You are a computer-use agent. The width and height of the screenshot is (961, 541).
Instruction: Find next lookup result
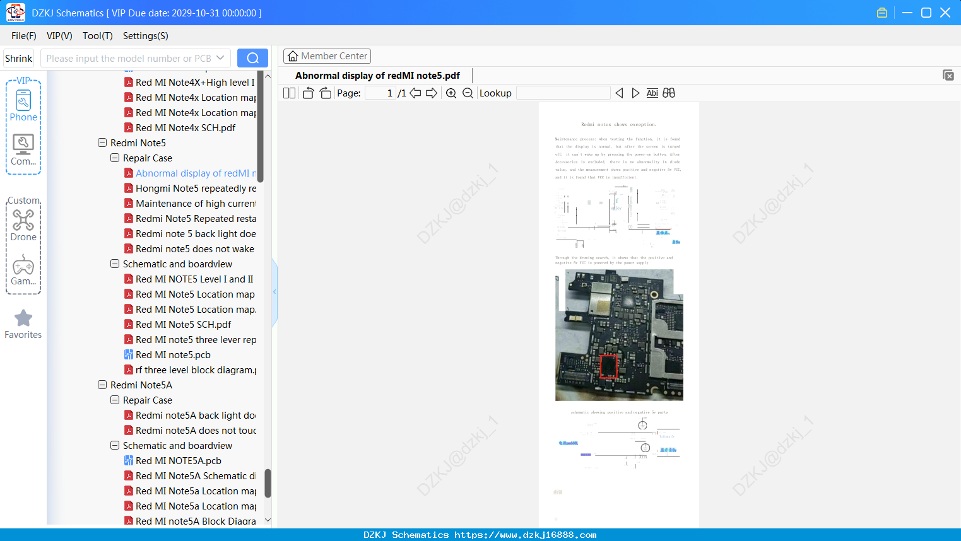[x=635, y=93]
